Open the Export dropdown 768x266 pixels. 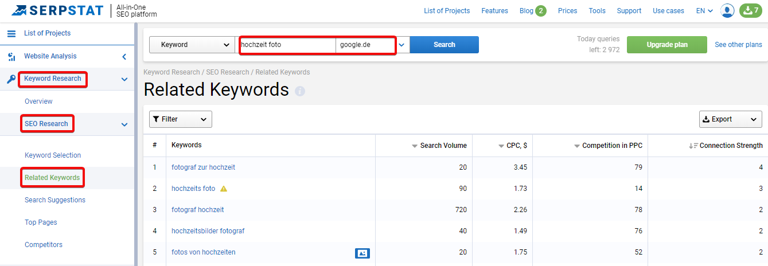pos(731,119)
